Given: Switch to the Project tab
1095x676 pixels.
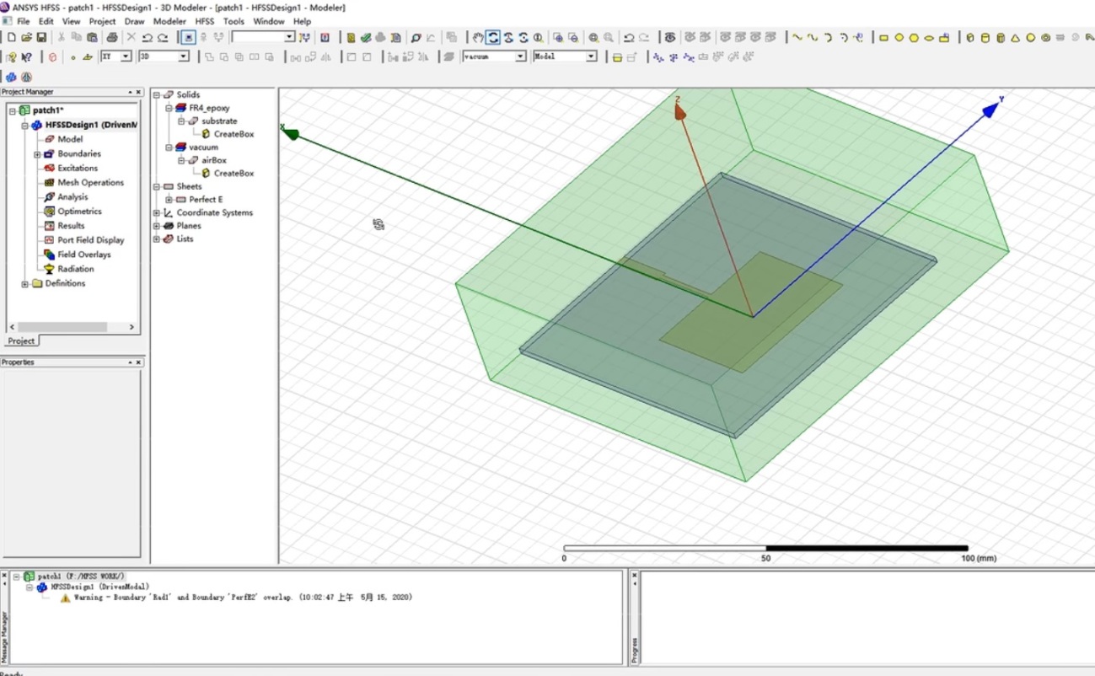Looking at the screenshot, I should point(21,341).
